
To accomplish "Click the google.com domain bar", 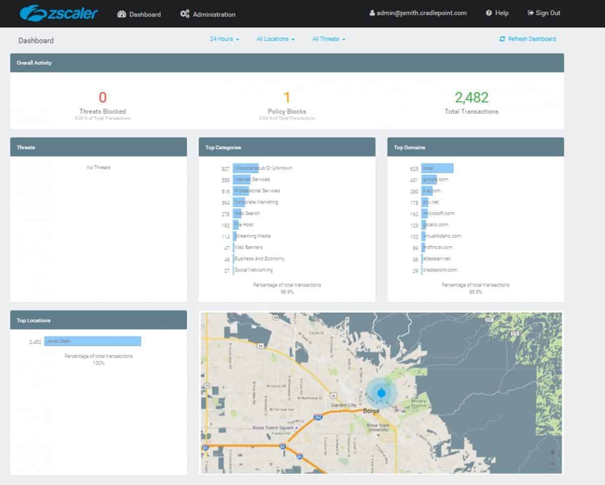I will [430, 179].
